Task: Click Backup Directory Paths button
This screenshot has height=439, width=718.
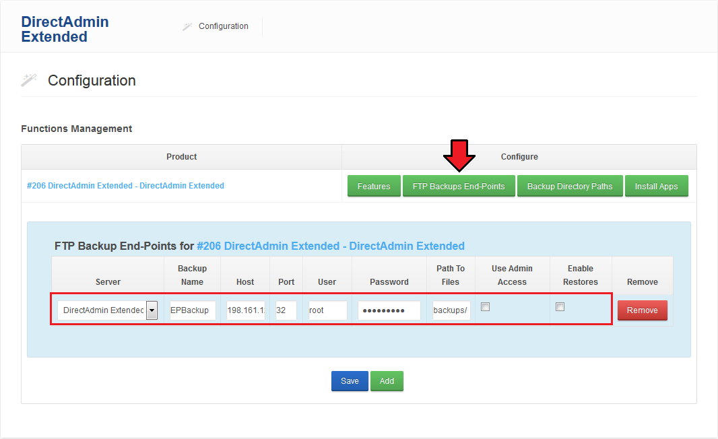Action: pos(570,187)
